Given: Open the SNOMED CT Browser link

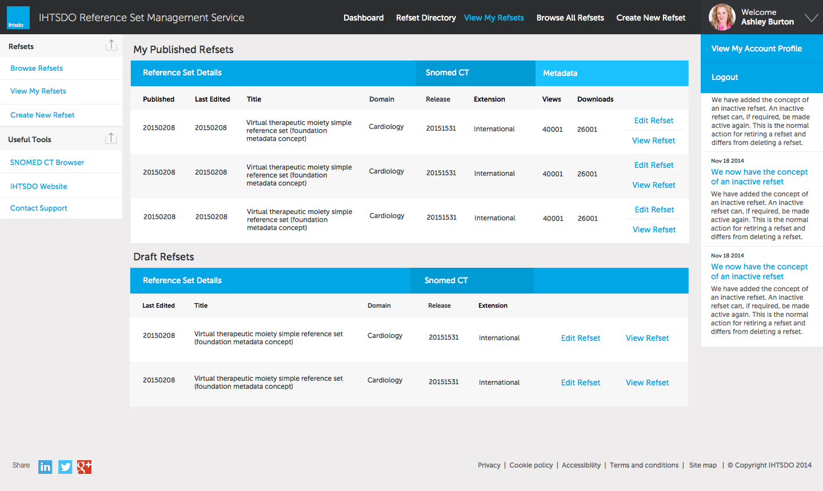Looking at the screenshot, I should 47,162.
